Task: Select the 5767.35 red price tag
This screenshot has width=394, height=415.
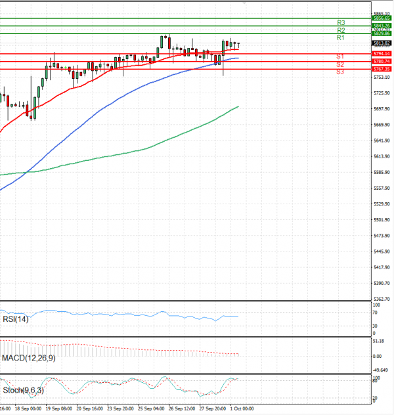Action: [x=382, y=69]
